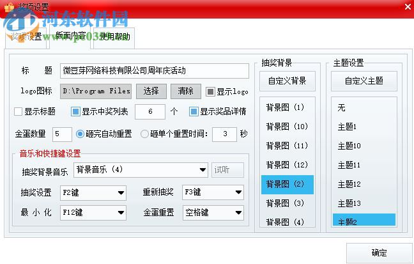This screenshot has height=264, width=414.
Task: Close the 奖项设置 window
Action: (408, 7)
